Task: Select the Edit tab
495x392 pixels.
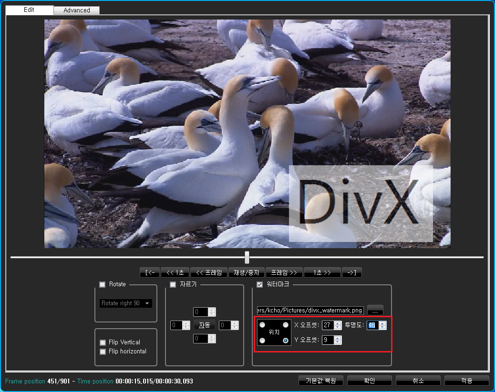Action: coord(29,10)
